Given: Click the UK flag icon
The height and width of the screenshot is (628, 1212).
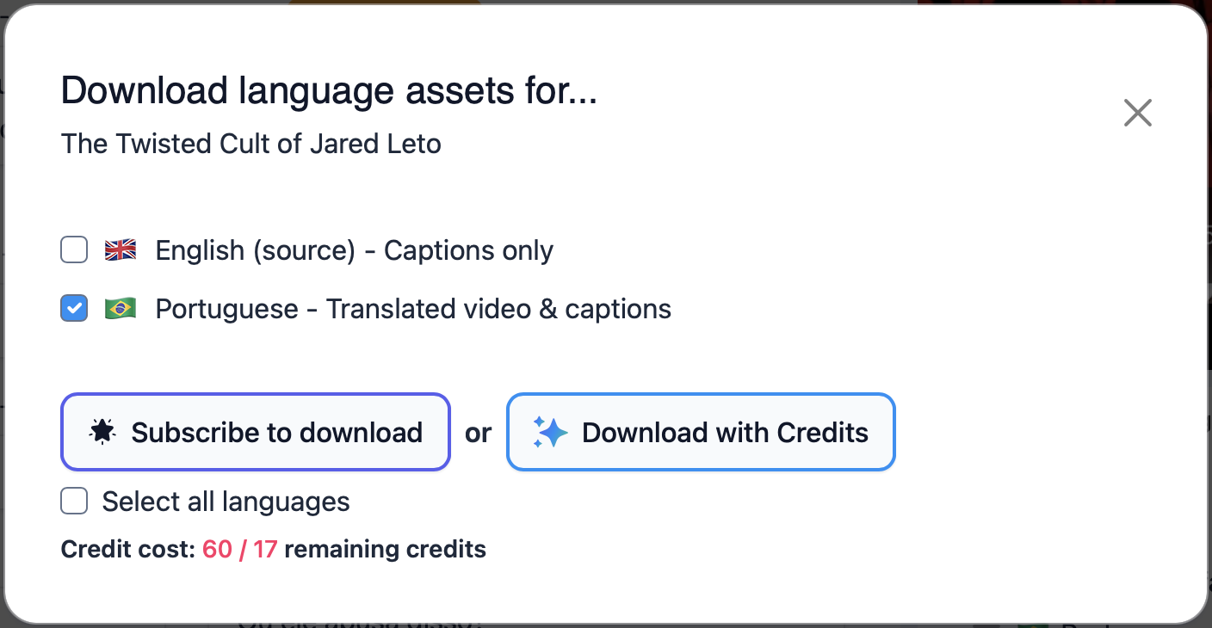Looking at the screenshot, I should point(121,250).
